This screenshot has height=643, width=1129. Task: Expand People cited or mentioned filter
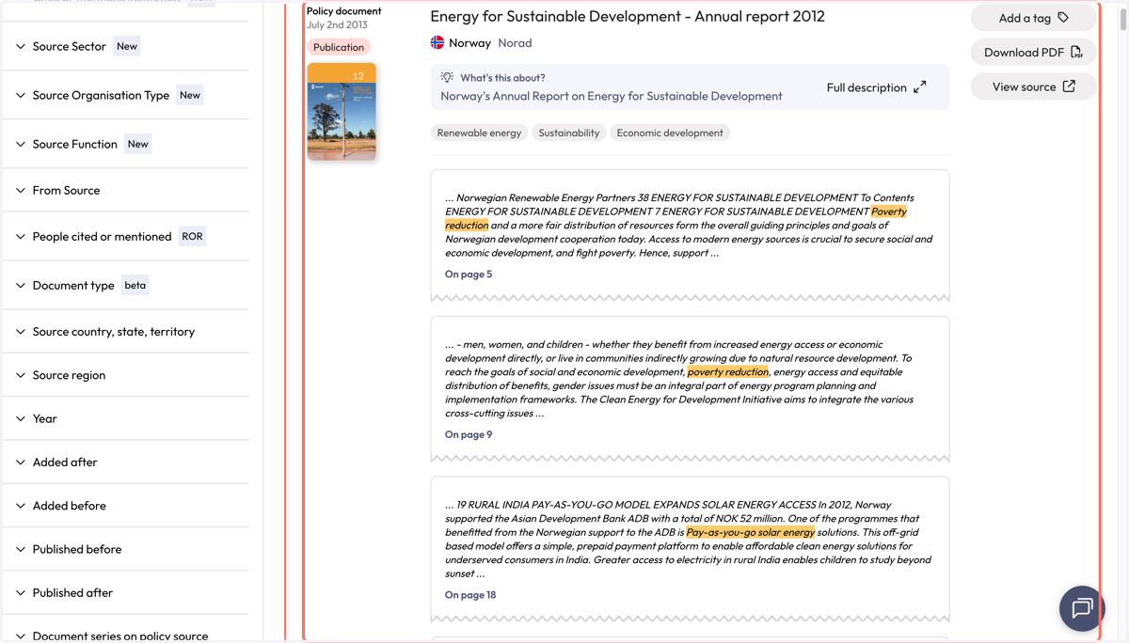tap(126, 236)
